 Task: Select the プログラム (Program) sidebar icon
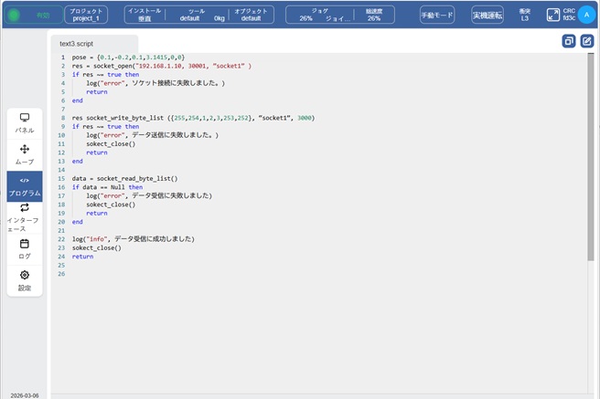25,185
